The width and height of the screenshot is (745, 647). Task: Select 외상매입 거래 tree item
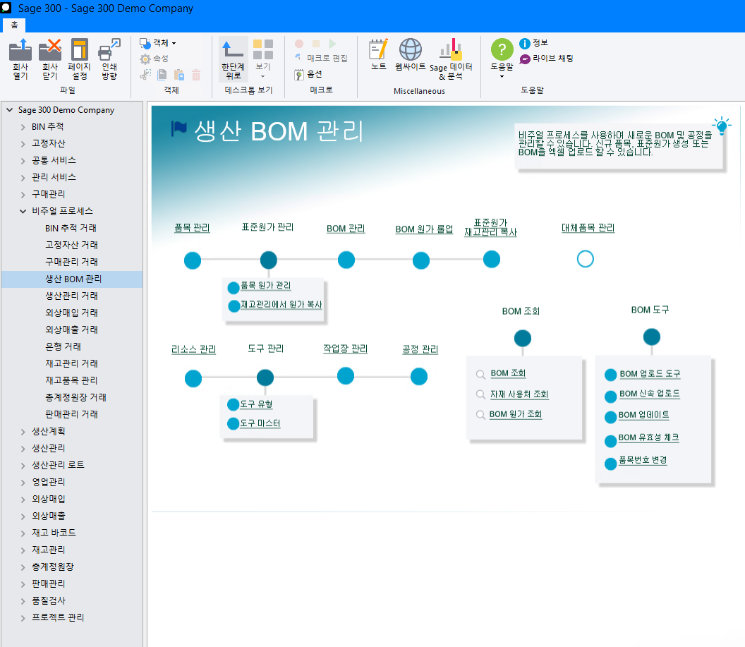pyautogui.click(x=71, y=313)
